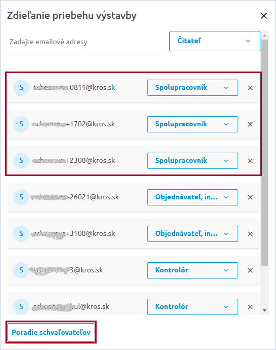276x350 pixels.
Task: Click the scrollbar down arrow
Action: pos(264,310)
